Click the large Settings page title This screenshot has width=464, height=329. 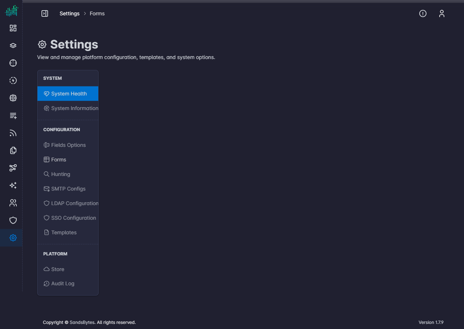pos(74,44)
